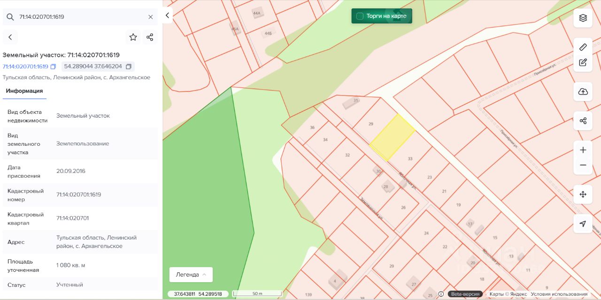Click parcel labeled 33 on map

(x=410, y=158)
